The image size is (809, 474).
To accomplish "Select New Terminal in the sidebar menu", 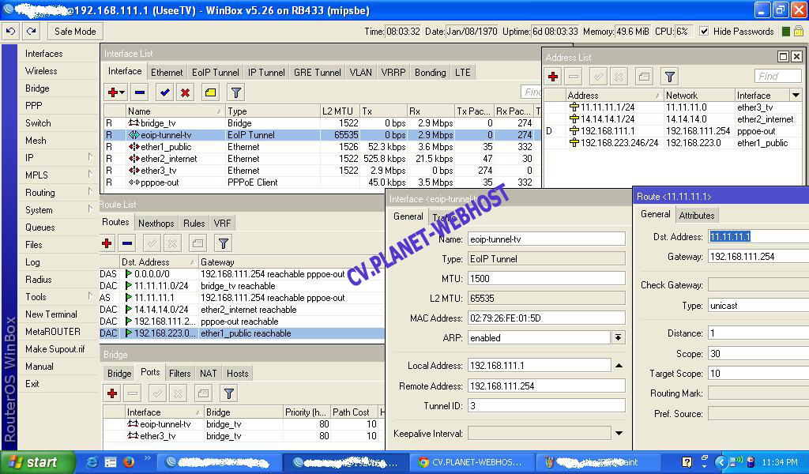I will (x=51, y=314).
